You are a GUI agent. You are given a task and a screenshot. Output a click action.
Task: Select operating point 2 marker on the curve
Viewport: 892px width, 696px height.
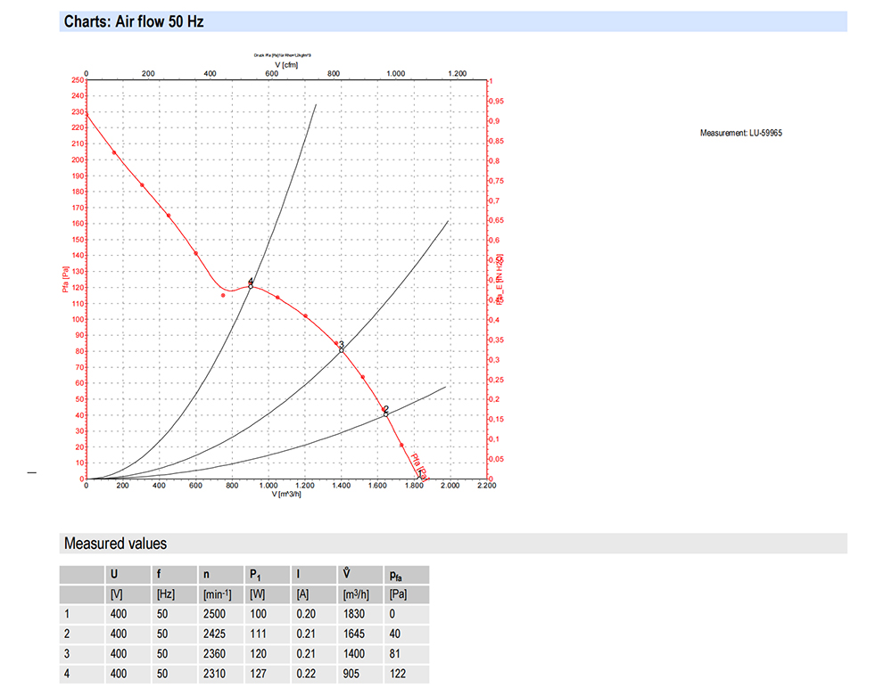(385, 414)
